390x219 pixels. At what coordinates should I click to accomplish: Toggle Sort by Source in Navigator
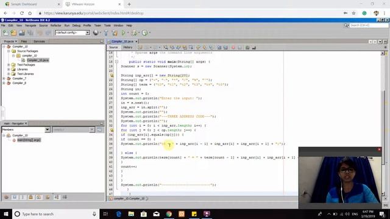(x=65, y=197)
